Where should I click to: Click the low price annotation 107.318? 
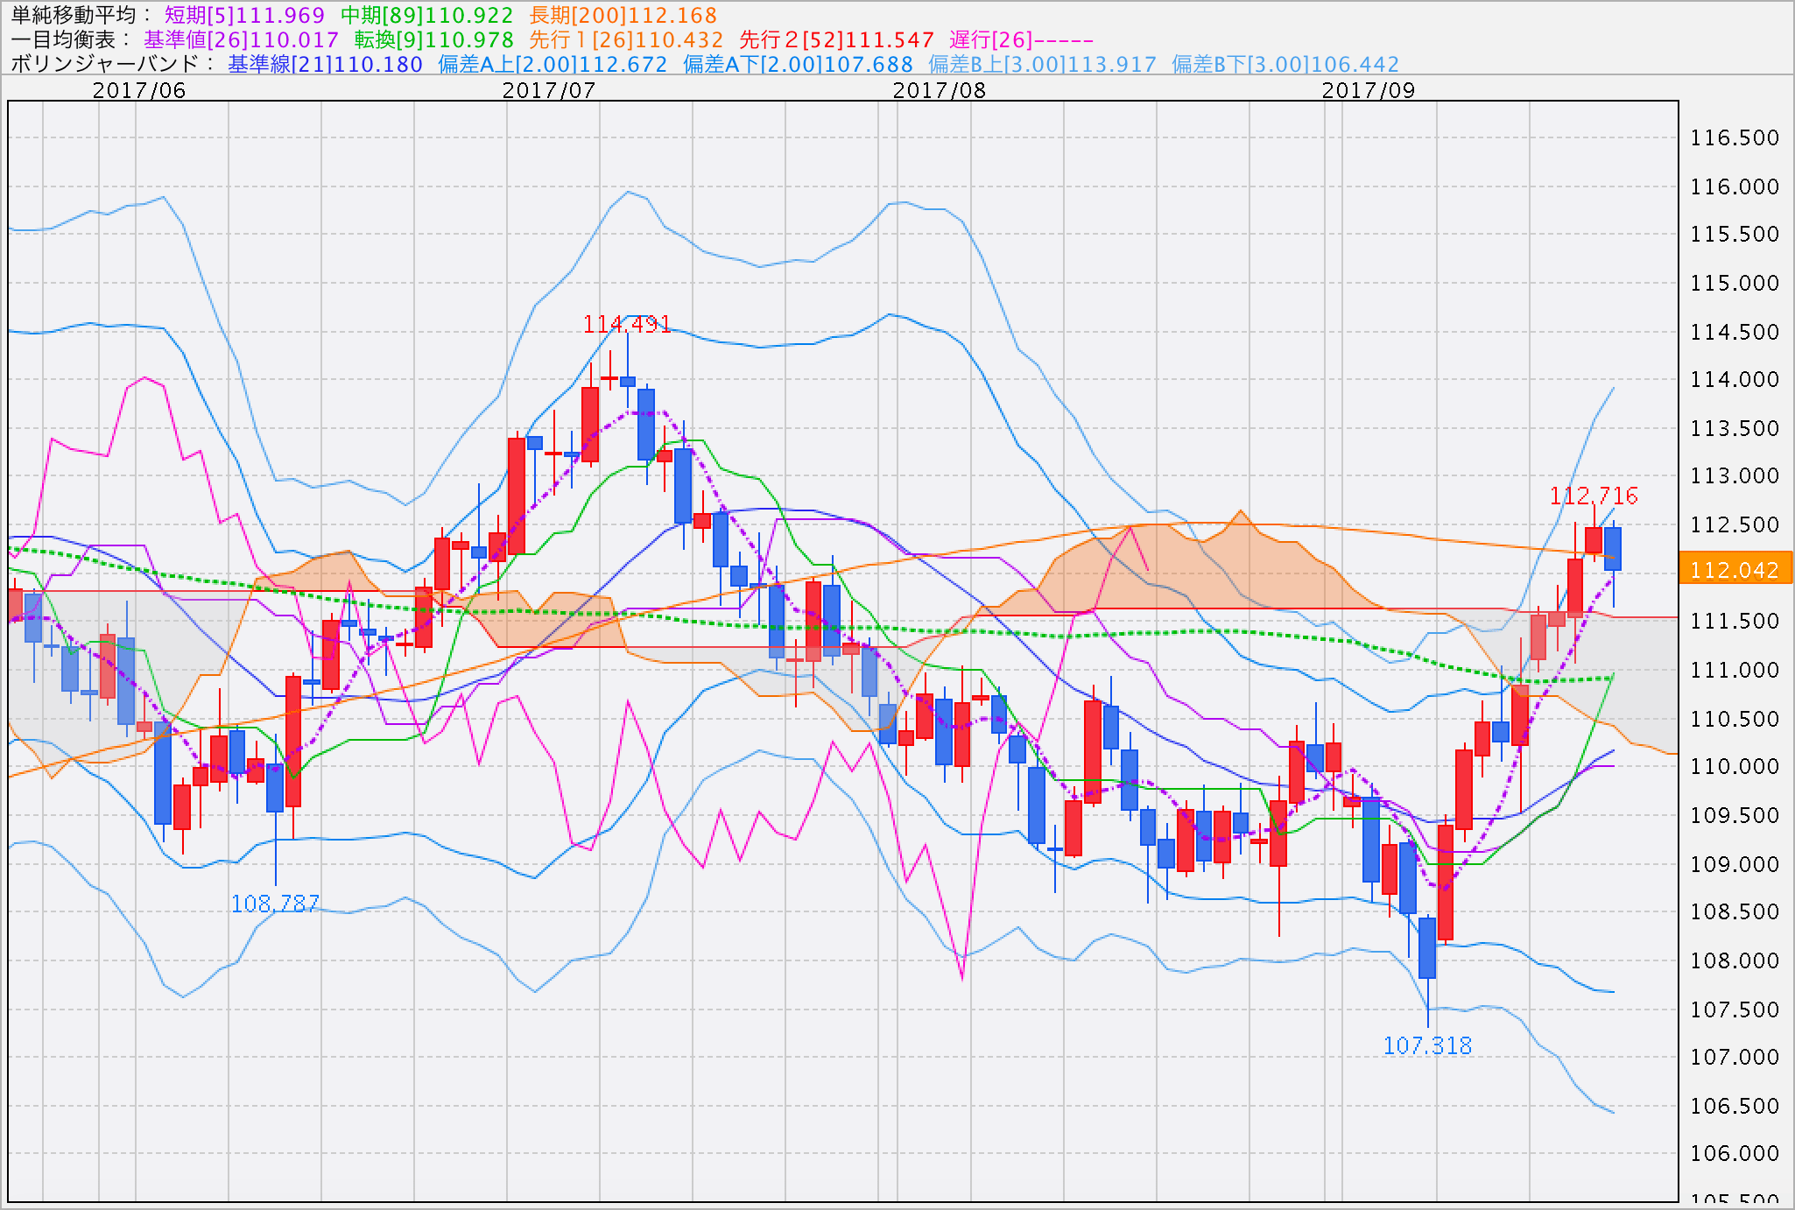click(1427, 1045)
